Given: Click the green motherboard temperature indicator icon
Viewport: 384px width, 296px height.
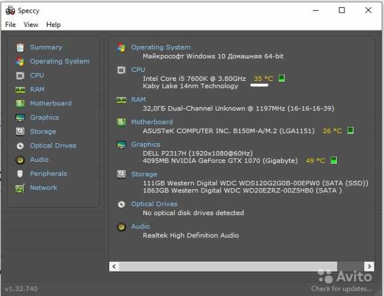Looking at the screenshot, I should pyautogui.click(x=350, y=131).
